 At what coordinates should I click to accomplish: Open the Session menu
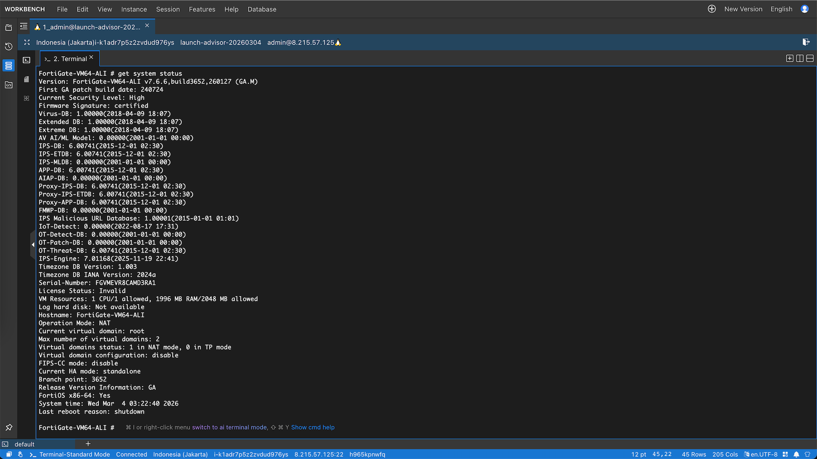point(168,9)
